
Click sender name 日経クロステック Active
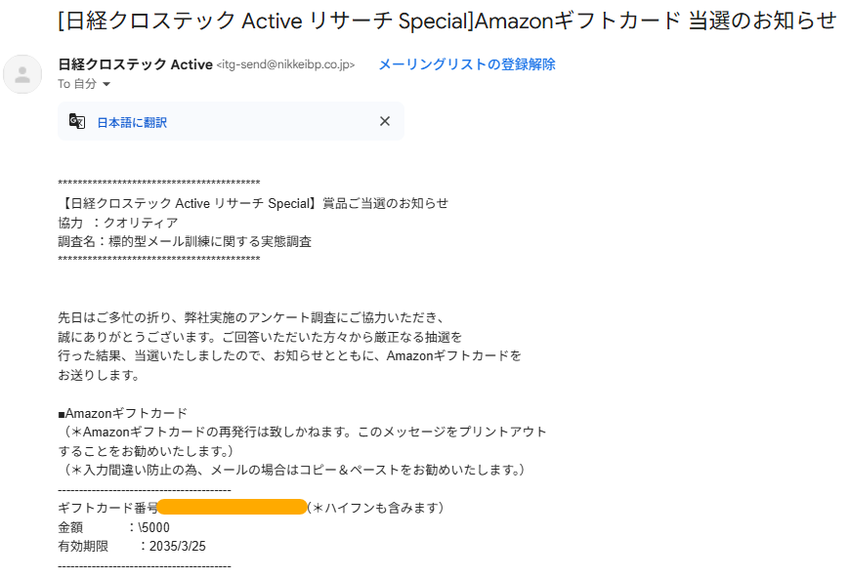pos(135,64)
